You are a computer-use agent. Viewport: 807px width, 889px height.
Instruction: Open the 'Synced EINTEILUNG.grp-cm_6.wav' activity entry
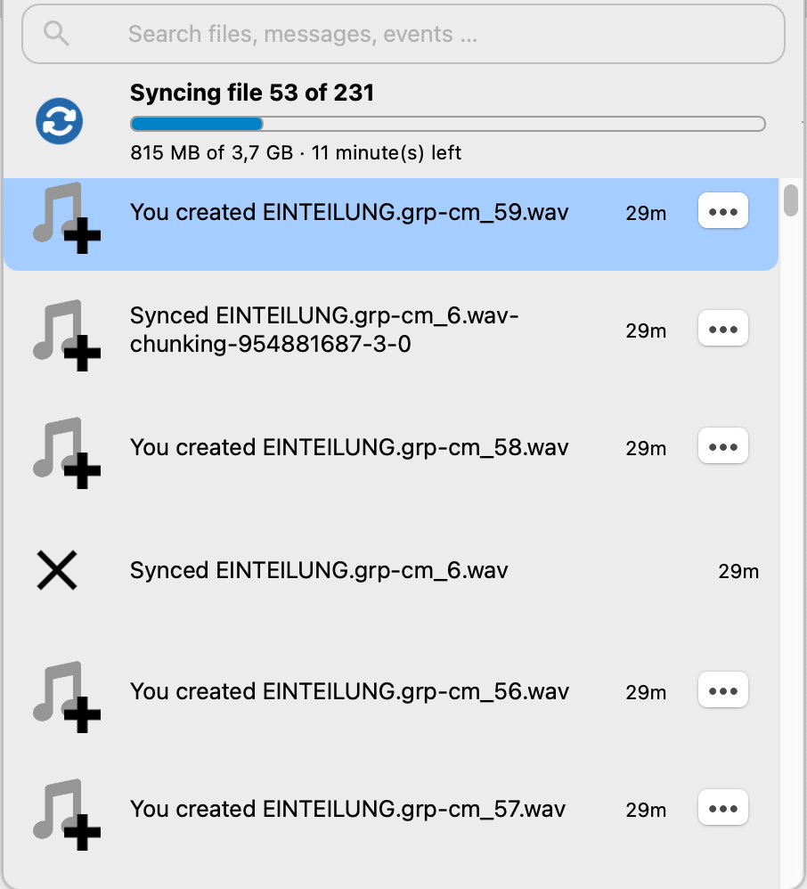pos(319,570)
